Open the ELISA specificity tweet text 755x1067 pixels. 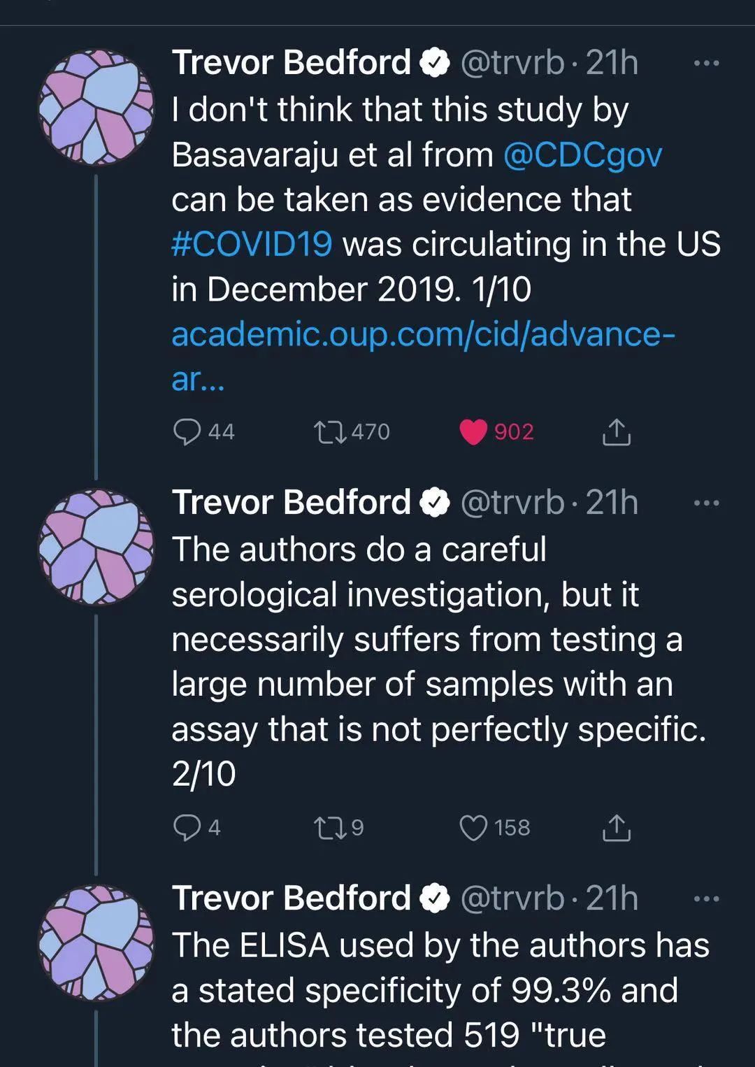[440, 990]
